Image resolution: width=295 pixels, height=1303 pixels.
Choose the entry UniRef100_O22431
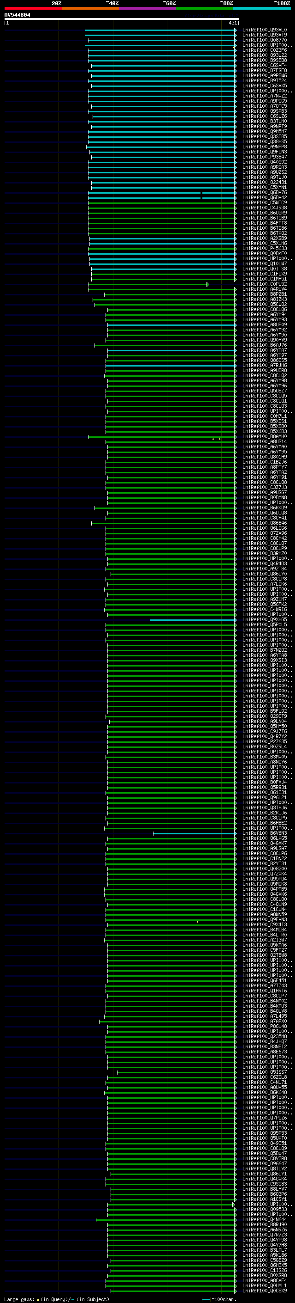pyautogui.click(x=264, y=183)
